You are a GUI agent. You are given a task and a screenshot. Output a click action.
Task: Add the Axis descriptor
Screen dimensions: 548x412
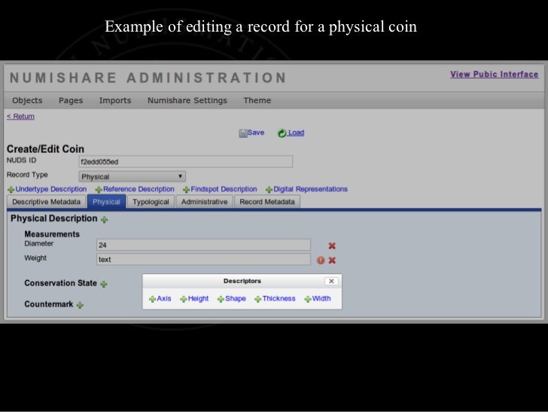[164, 299]
